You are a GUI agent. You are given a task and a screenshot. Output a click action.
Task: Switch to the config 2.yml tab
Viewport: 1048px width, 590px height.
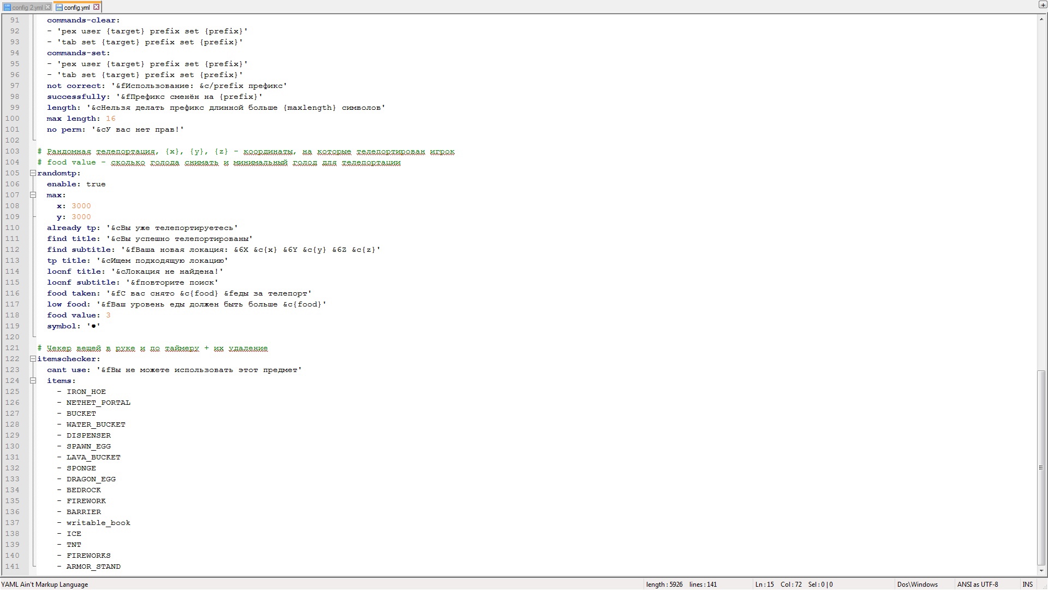(26, 7)
